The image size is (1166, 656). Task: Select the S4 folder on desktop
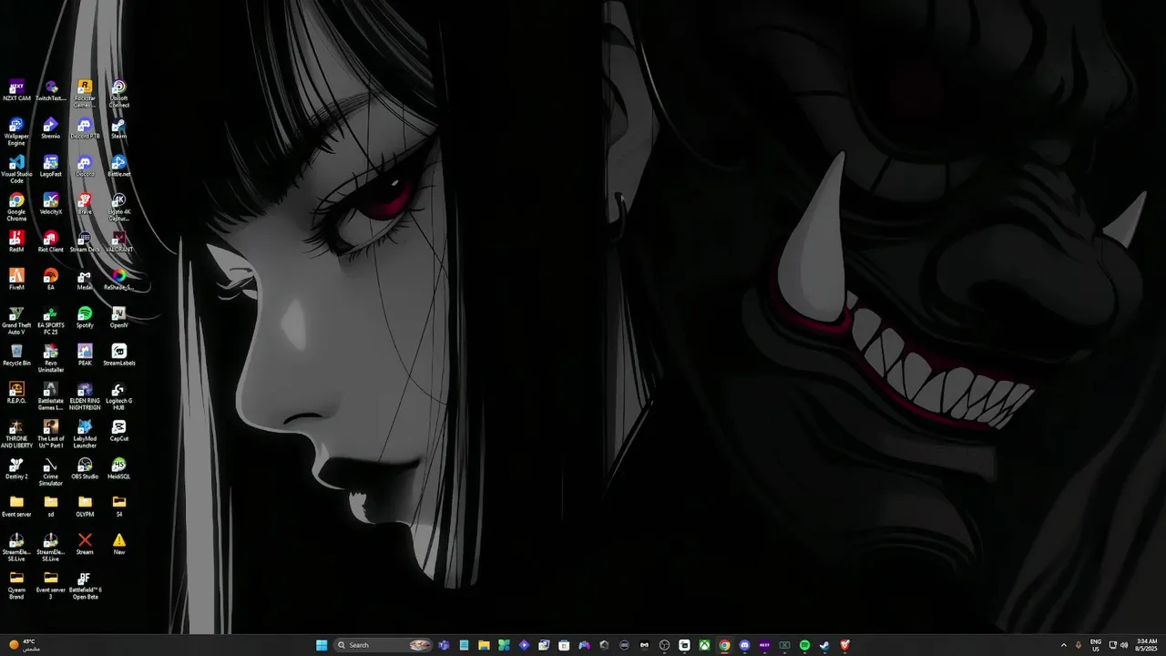(118, 507)
